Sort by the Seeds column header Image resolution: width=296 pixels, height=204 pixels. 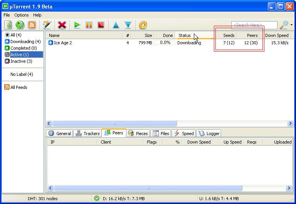tap(225, 35)
